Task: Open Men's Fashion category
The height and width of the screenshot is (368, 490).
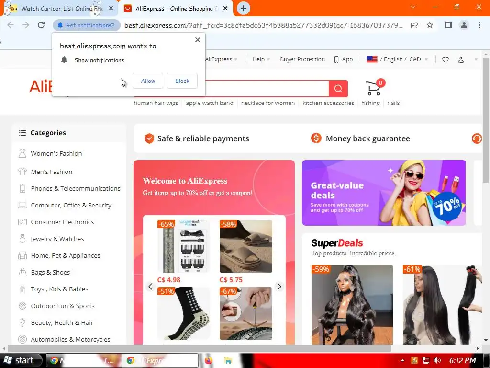Action: tap(52, 172)
